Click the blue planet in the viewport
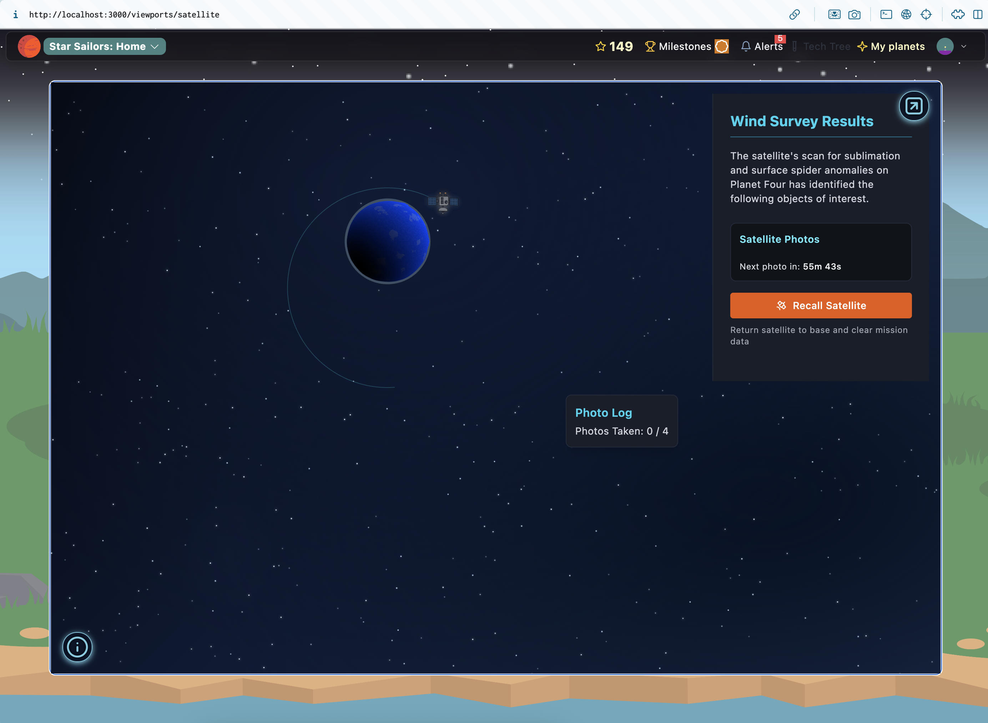The width and height of the screenshot is (988, 723). click(387, 241)
